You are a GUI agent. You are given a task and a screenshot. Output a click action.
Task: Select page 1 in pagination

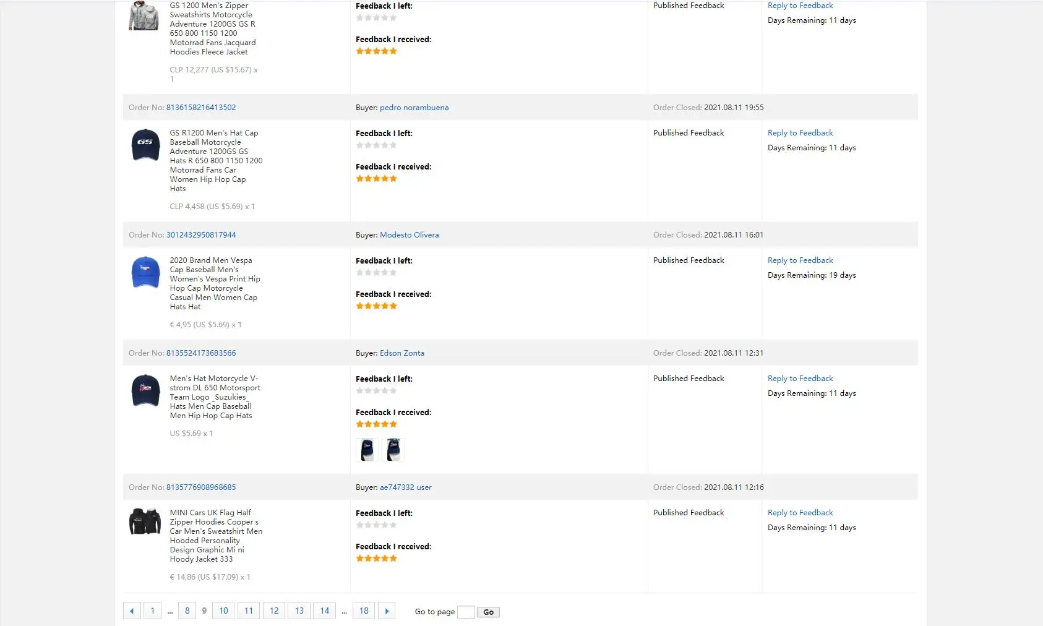click(152, 611)
